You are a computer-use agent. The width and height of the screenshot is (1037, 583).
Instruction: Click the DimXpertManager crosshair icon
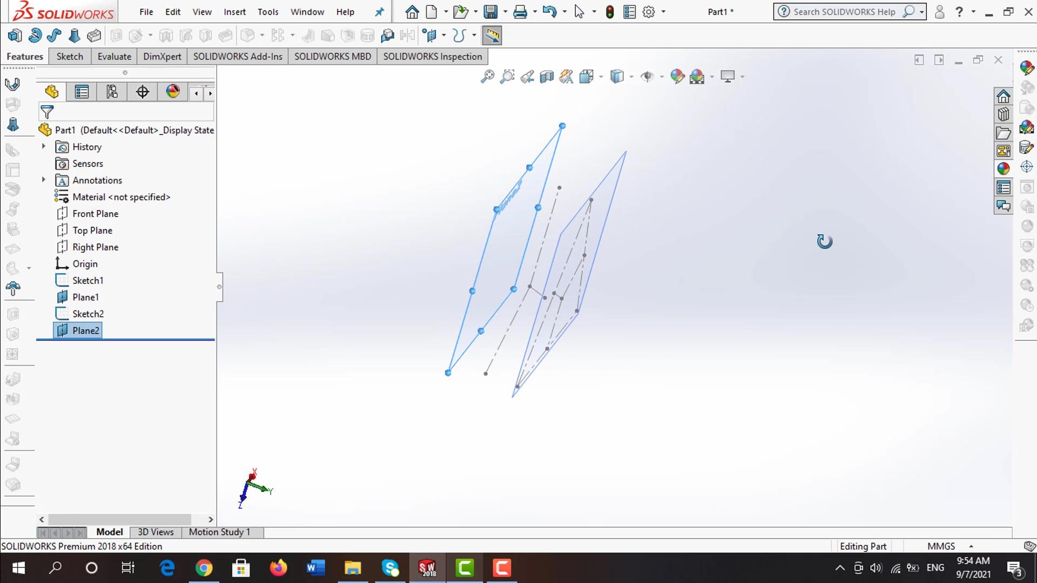[x=143, y=92]
